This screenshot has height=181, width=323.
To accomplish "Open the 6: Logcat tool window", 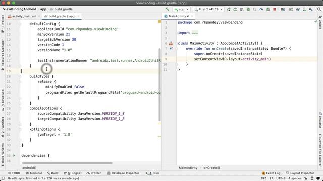I will (73, 173).
